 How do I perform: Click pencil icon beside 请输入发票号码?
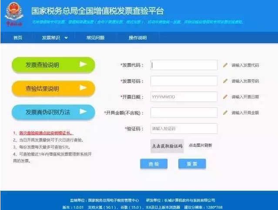[x=225, y=81]
